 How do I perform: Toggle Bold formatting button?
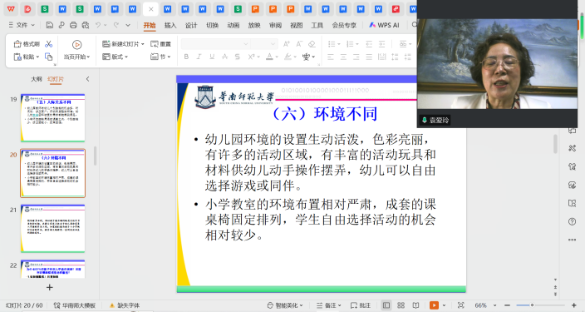click(x=186, y=57)
